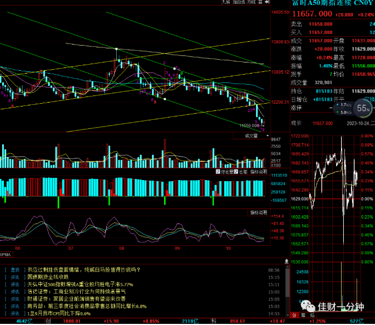Click the 持仓 value 815183

(x=324, y=91)
